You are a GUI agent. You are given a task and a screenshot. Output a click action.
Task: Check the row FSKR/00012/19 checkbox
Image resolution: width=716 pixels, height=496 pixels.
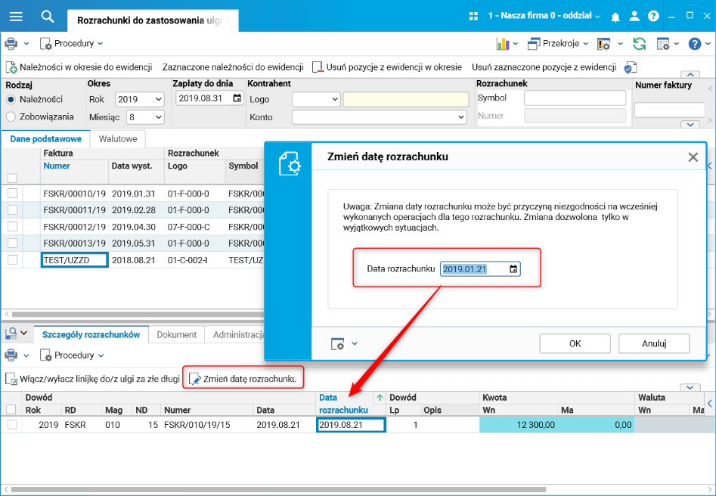point(12,226)
